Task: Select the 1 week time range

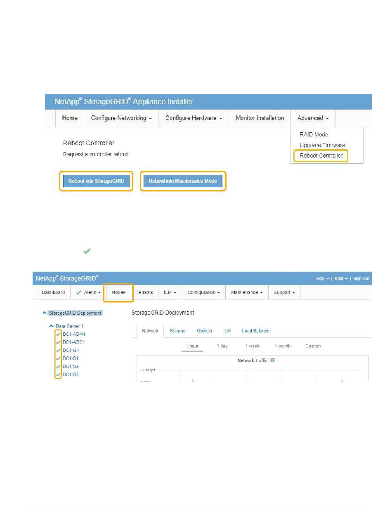Action: [252, 346]
